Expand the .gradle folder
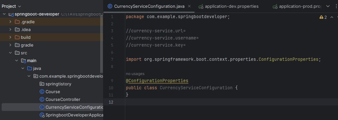The image size is (338, 120). tap(10, 22)
